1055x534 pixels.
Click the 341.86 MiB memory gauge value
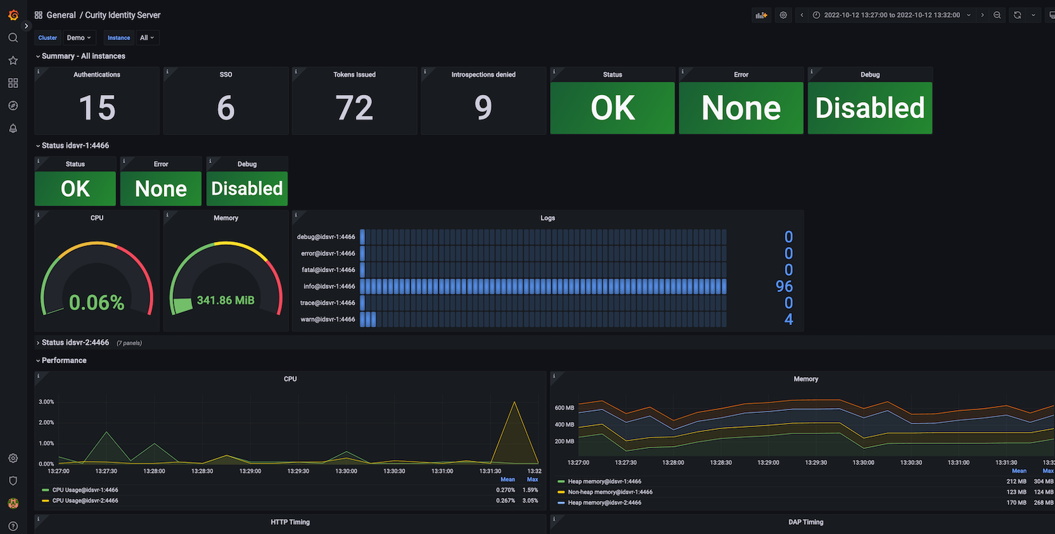(x=225, y=300)
